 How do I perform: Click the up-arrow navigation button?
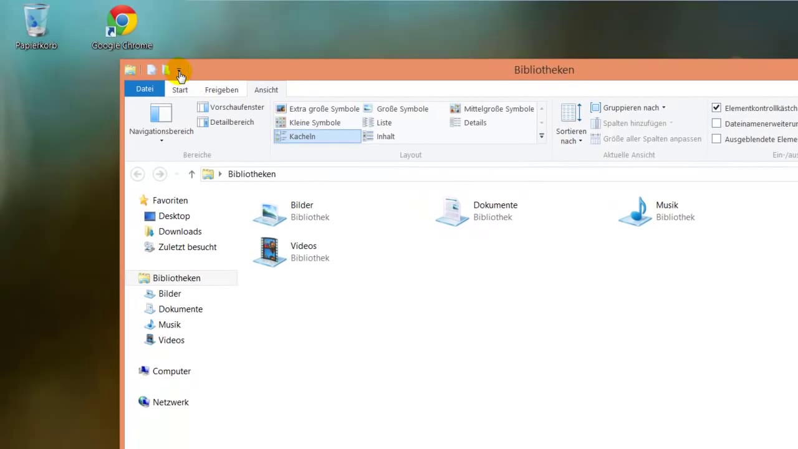pyautogui.click(x=191, y=174)
